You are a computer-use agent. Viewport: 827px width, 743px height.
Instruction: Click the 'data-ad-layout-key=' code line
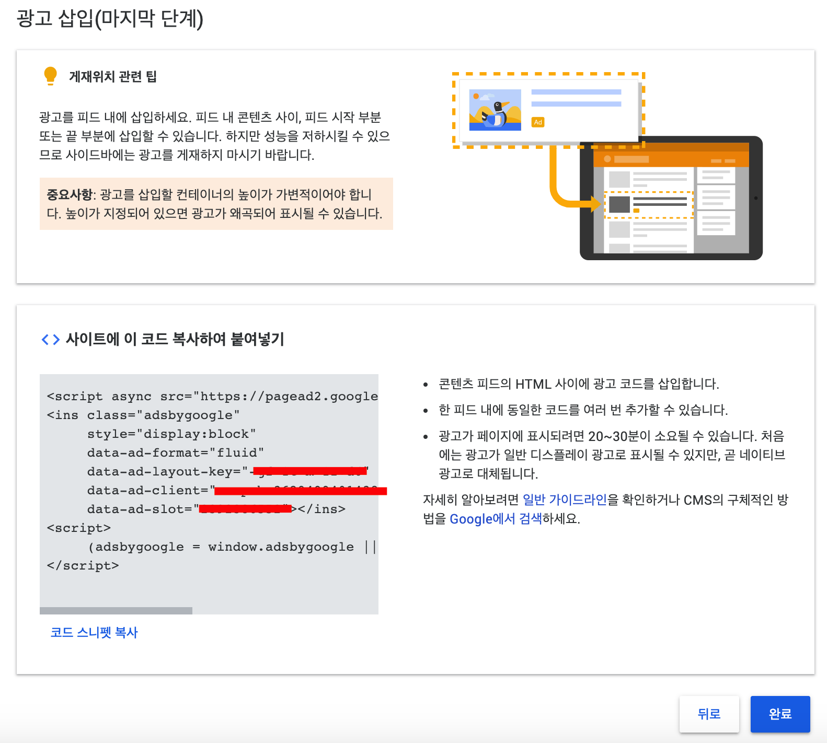coord(228,471)
